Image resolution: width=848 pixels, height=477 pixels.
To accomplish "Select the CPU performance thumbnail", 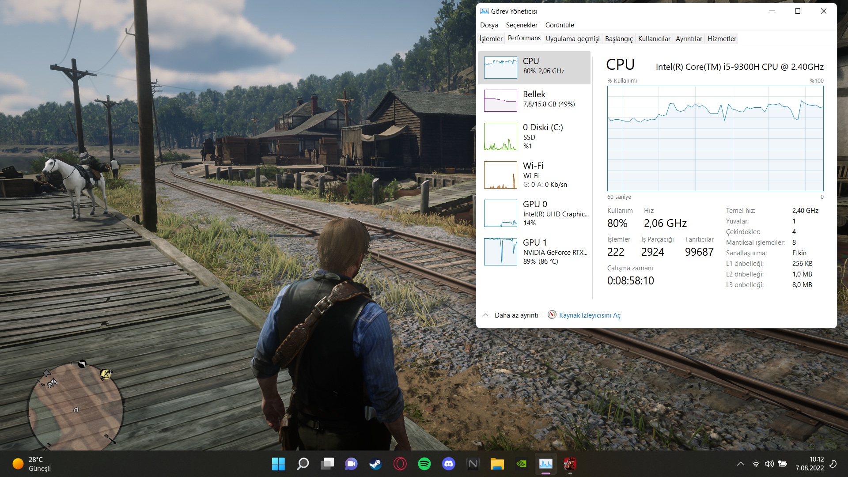I will (x=500, y=68).
